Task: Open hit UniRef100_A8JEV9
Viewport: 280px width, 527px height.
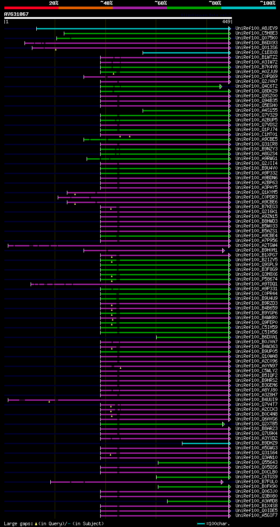Action: click(x=256, y=28)
